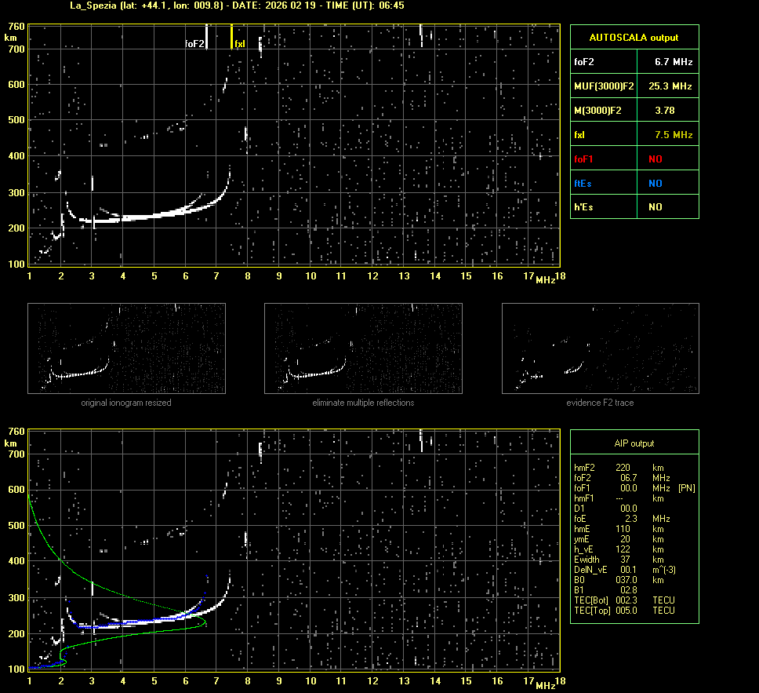The width and height of the screenshot is (759, 693).
Task: Open the eliminate multiple reflections thumbnail
Action: click(x=363, y=348)
